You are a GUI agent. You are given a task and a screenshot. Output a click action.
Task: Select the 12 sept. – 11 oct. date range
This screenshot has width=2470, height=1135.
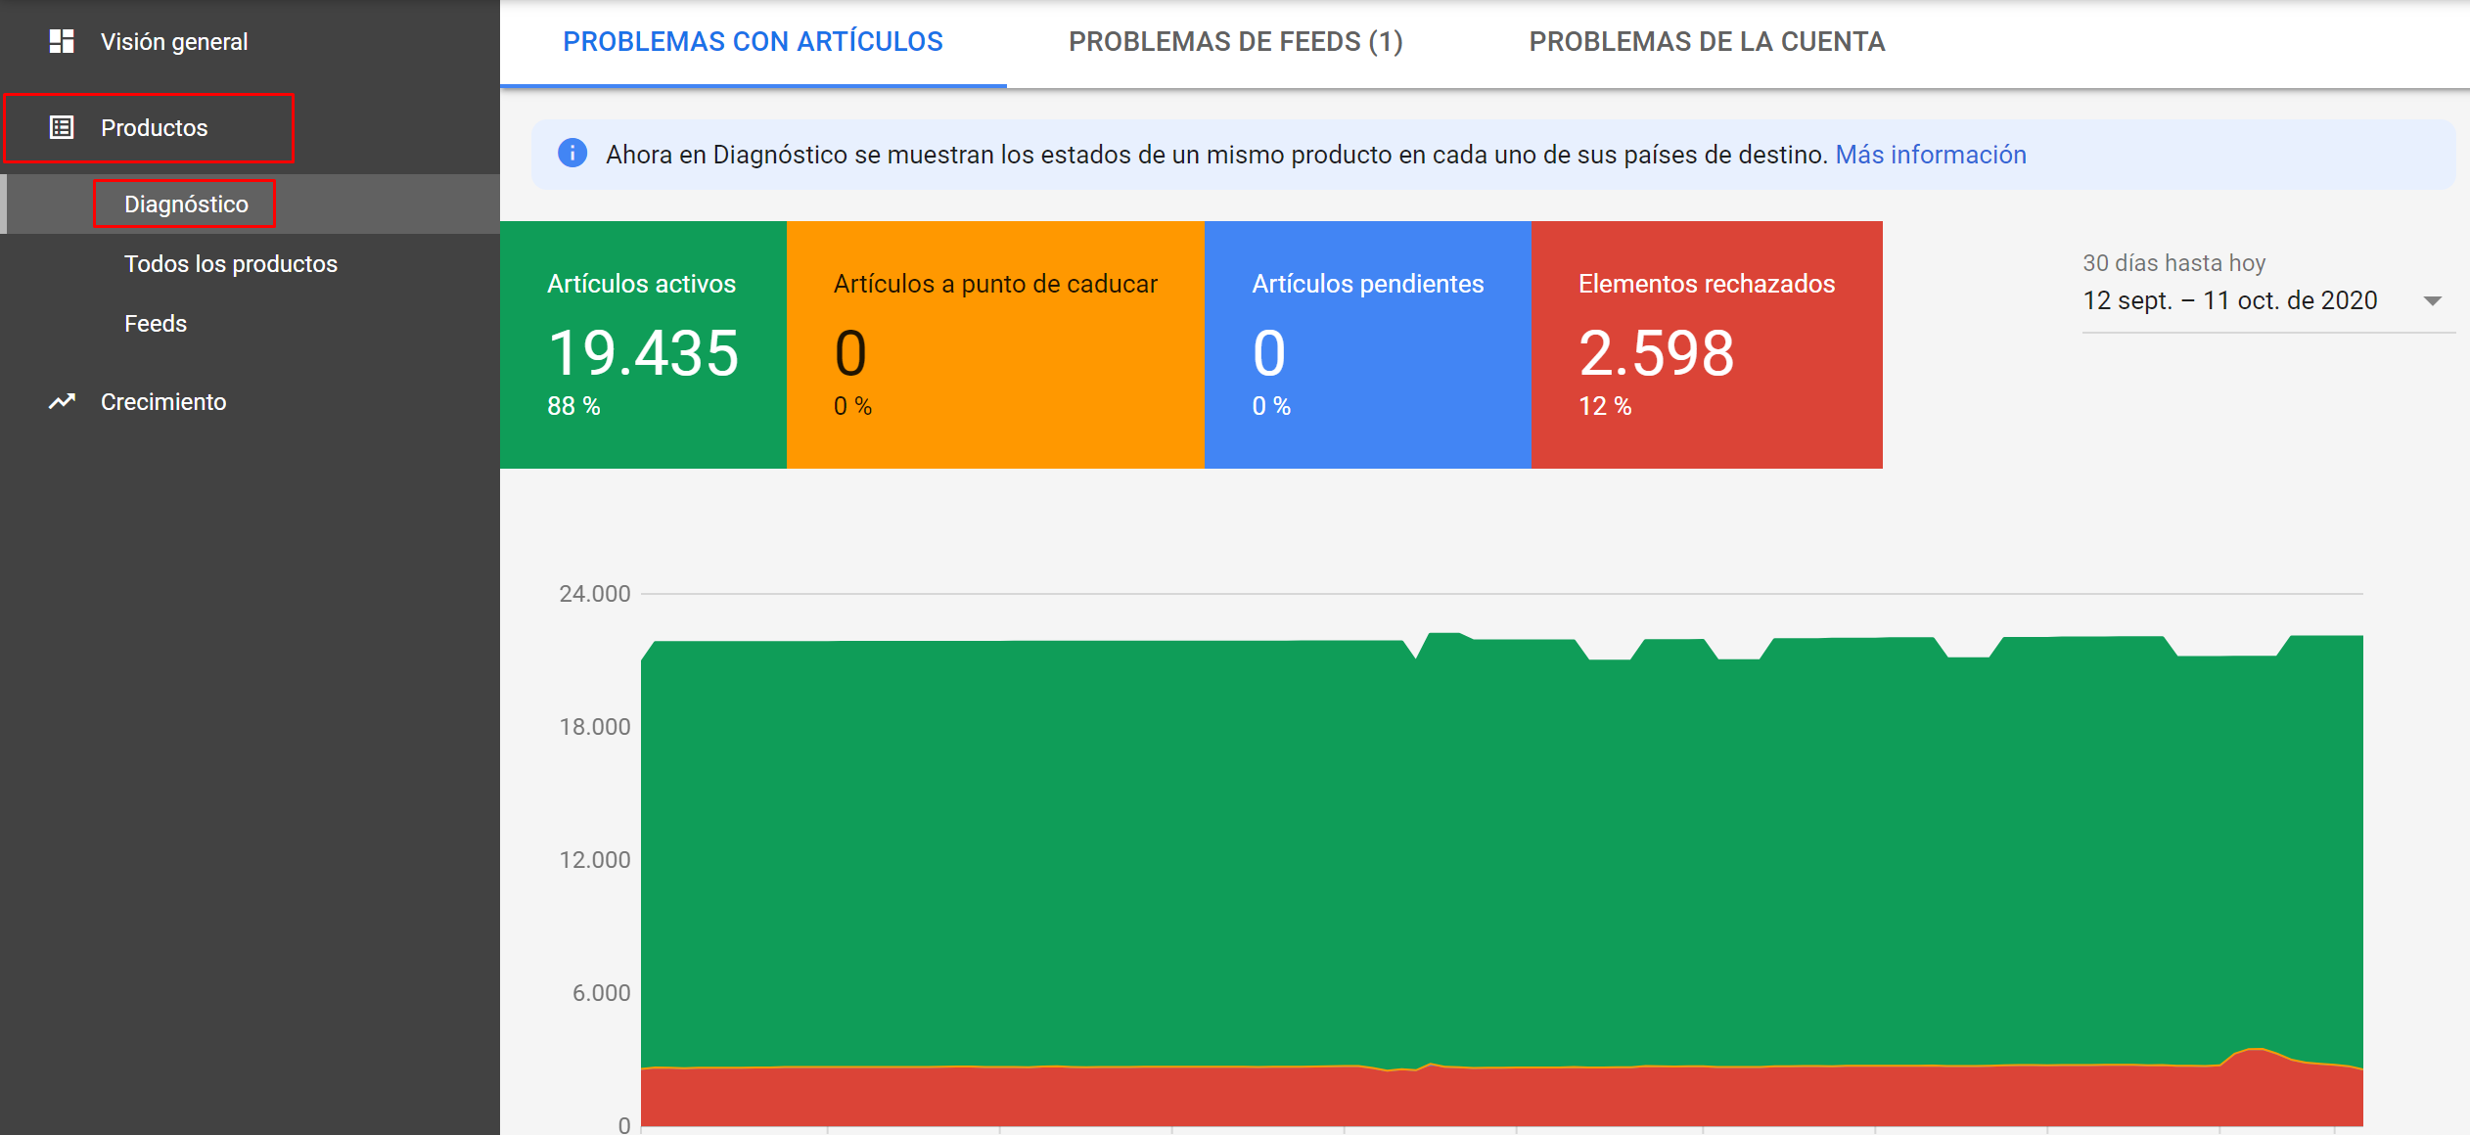2229,300
